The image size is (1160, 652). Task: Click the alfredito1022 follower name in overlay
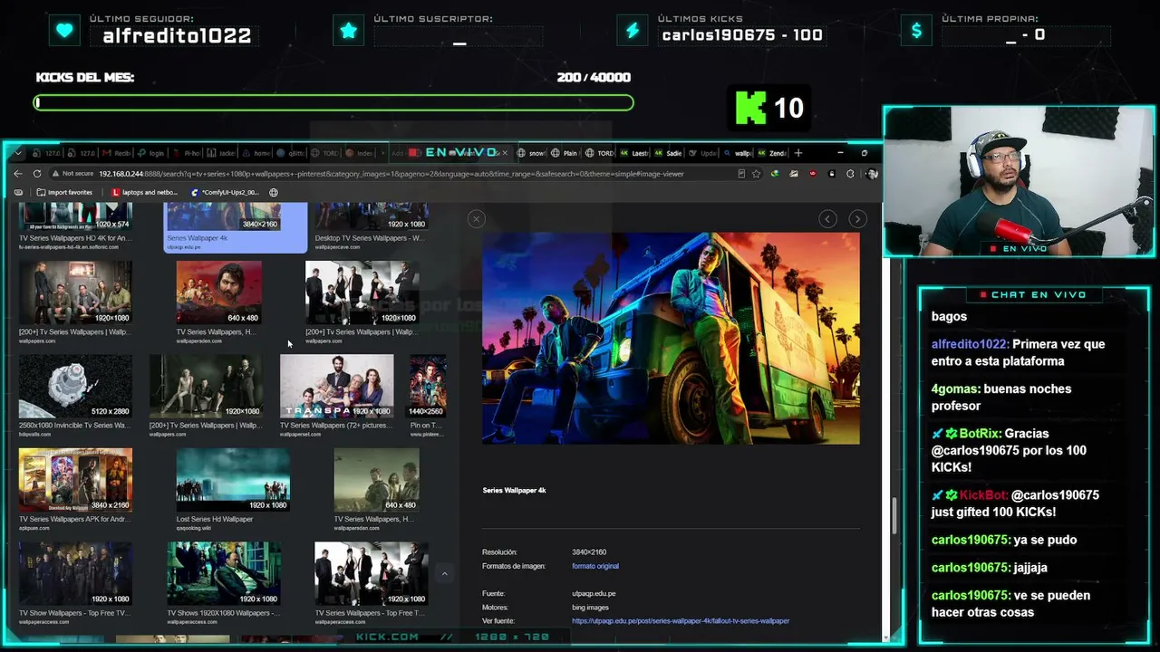coord(177,36)
